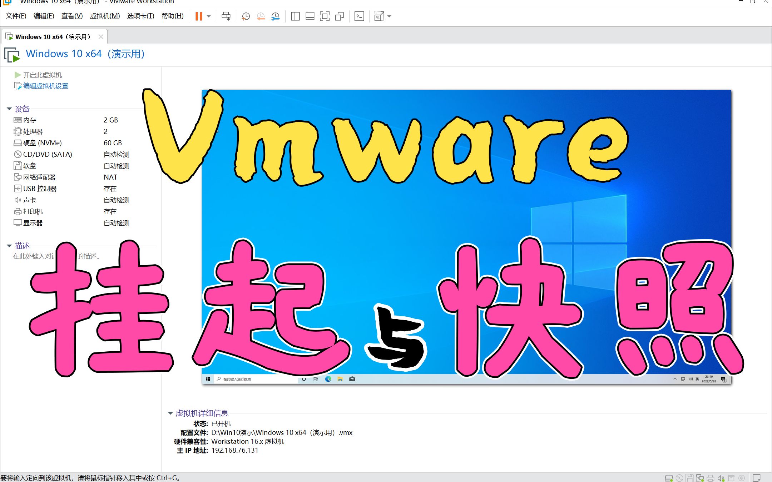Revert to the previous snapshot via the toolbar icon
The height and width of the screenshot is (482, 772).
click(x=261, y=16)
